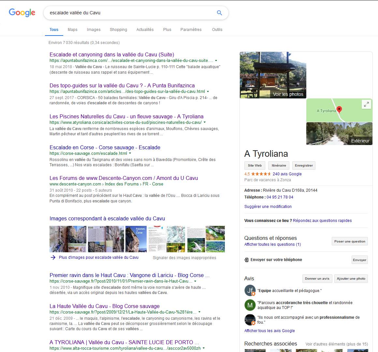Open Images correspondant à escalade vallée du Cavu
The image size is (378, 352).
pos(107,218)
